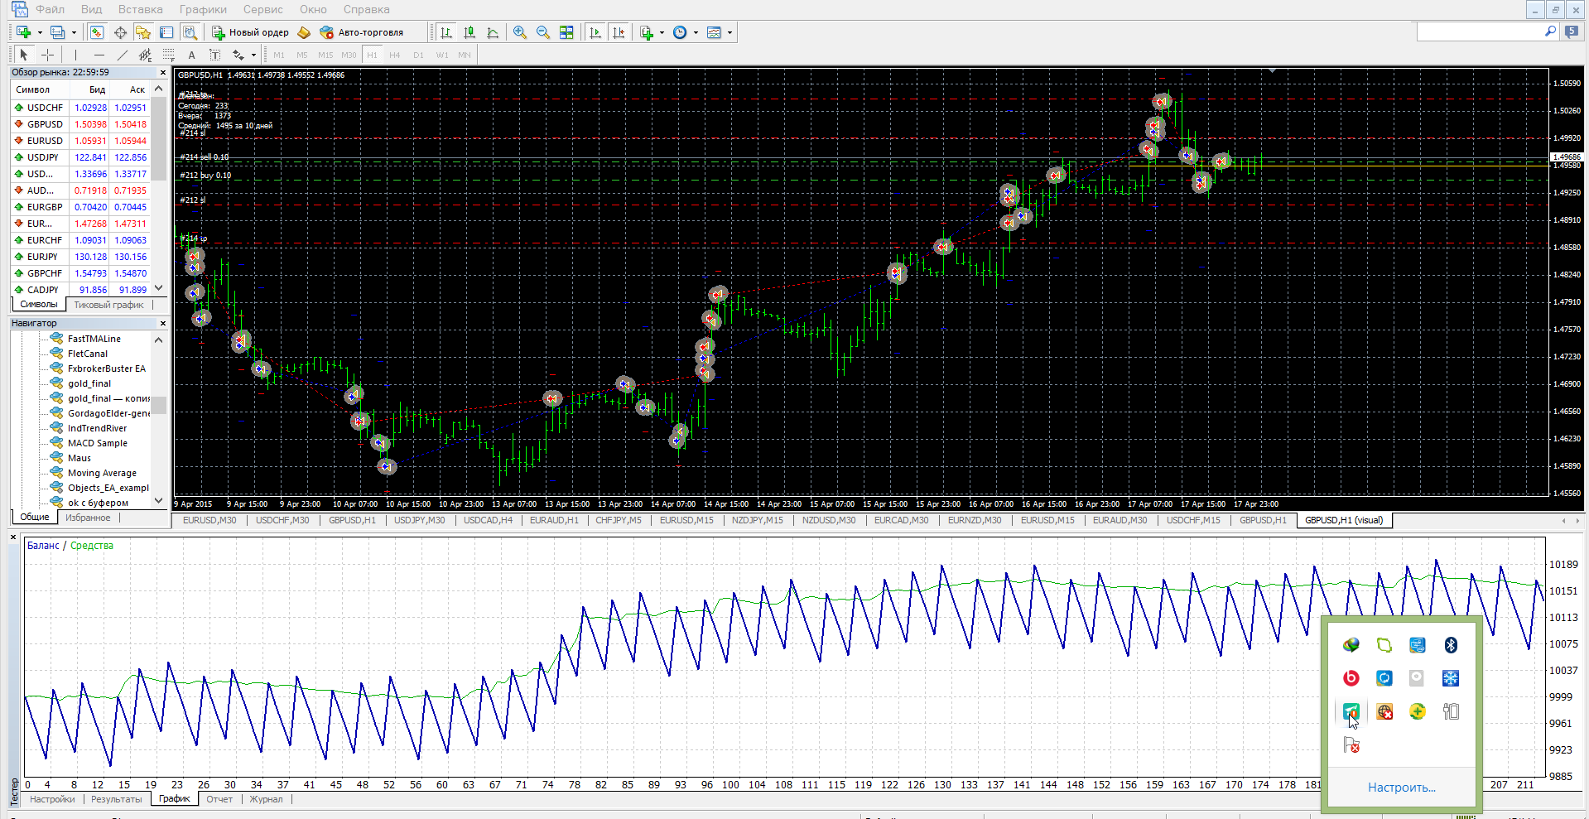The image size is (1589, 819).
Task: Switch chart to candlesticks
Action: (469, 32)
